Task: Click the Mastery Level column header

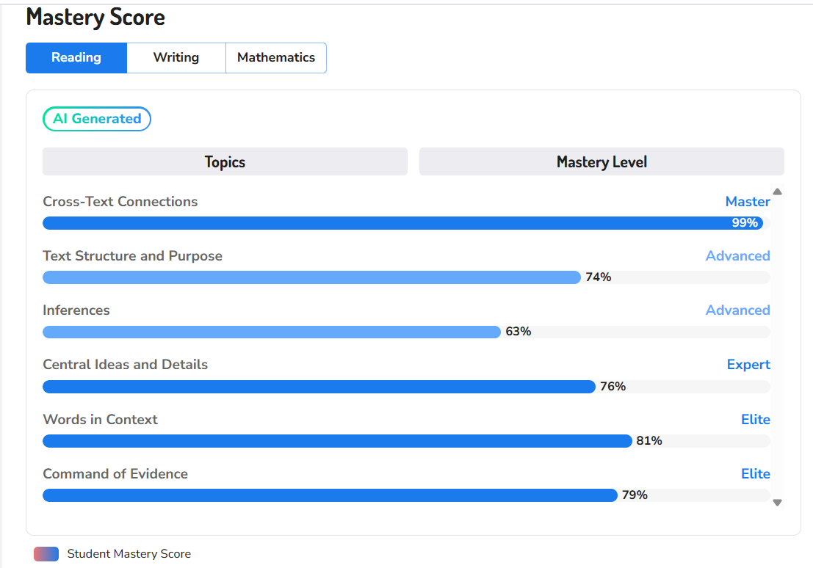Action: pyautogui.click(x=601, y=161)
